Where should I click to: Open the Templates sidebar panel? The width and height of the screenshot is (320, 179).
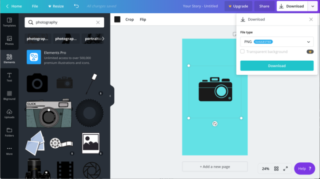[9, 22]
